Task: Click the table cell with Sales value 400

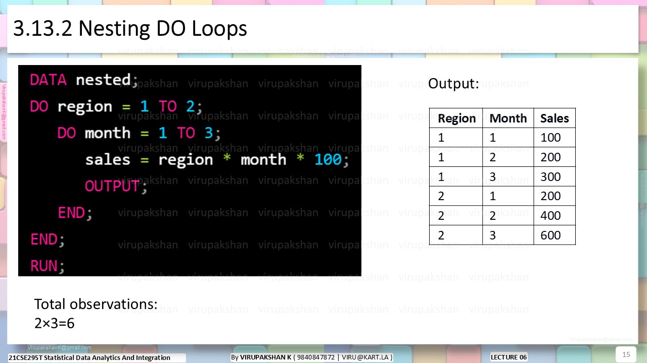Action: tap(554, 215)
